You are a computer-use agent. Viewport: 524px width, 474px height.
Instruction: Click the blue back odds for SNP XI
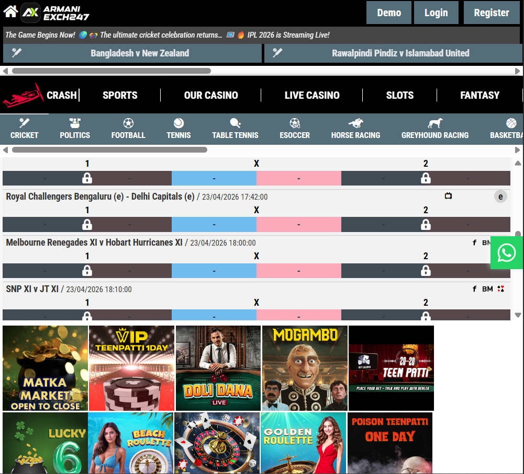214,315
